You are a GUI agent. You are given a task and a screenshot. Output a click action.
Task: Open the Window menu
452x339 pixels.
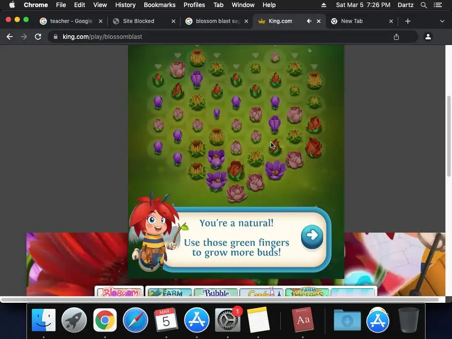pyautogui.click(x=243, y=5)
